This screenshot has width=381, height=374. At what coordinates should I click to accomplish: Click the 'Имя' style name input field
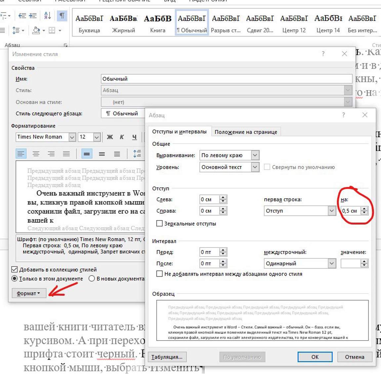coord(226,79)
